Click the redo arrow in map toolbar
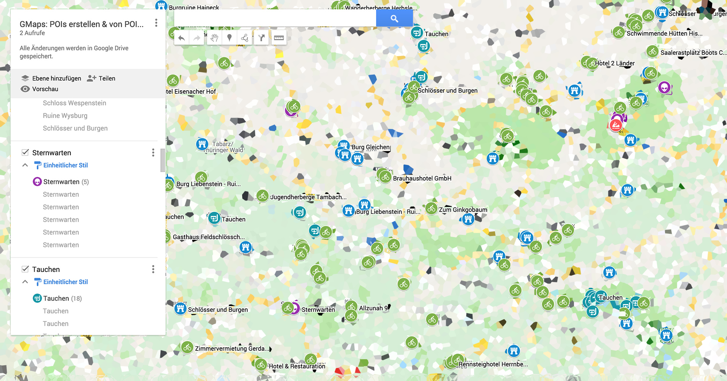This screenshot has height=381, width=727. 197,38
